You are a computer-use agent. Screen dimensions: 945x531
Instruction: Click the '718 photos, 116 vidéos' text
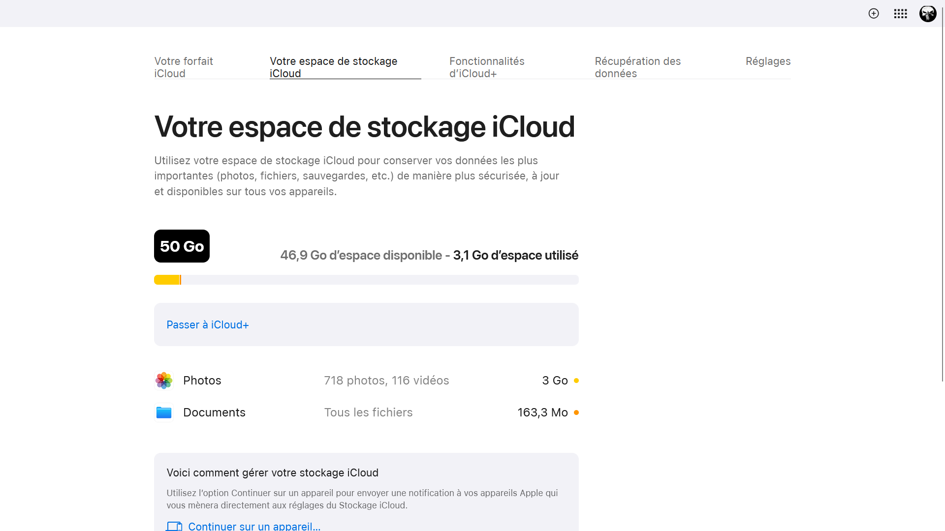tap(386, 381)
